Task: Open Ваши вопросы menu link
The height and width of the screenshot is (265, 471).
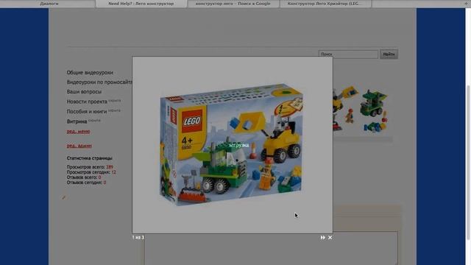Action: 84,91
